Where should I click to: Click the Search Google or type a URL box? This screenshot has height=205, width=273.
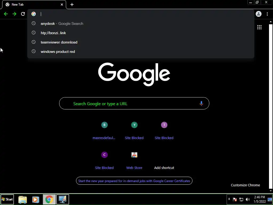[134, 103]
